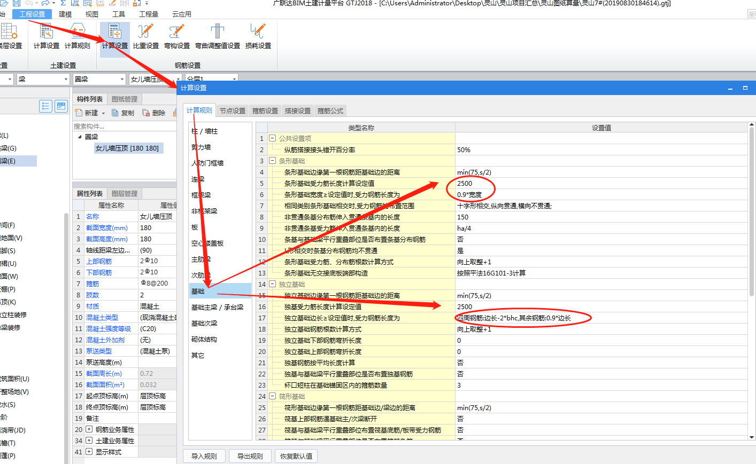Select 柱 / 墙柱 in rule list
This screenshot has height=464, width=756.
pyautogui.click(x=205, y=131)
